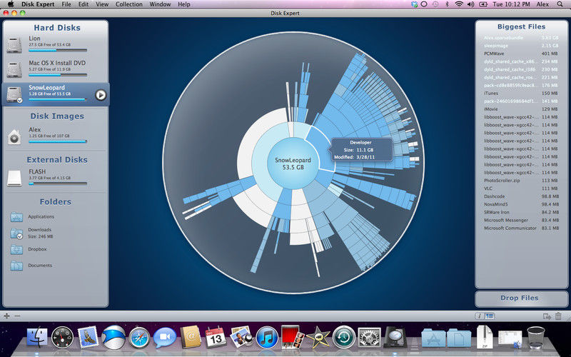
Task: Start scan with SnowLeopard play button
Action: coord(101,95)
